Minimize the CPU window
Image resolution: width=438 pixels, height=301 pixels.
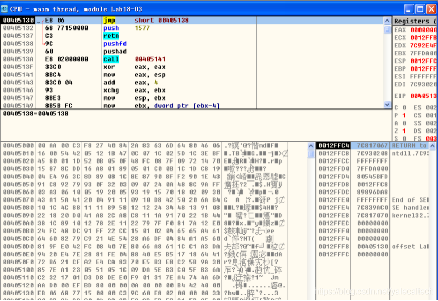pyautogui.click(x=408, y=9)
